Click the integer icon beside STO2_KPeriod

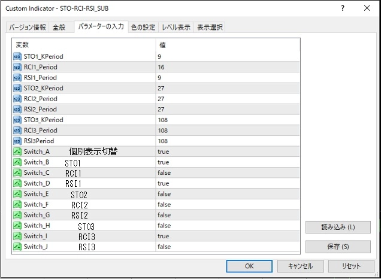17,89
